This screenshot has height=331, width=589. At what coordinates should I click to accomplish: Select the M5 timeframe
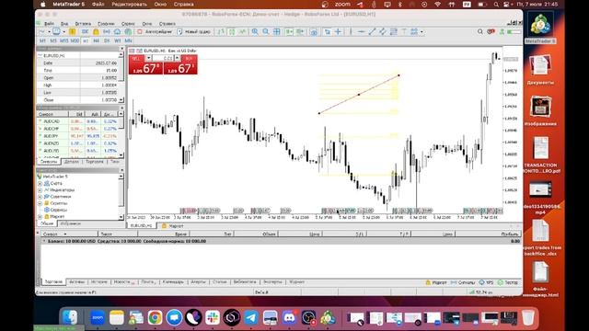click(x=53, y=40)
